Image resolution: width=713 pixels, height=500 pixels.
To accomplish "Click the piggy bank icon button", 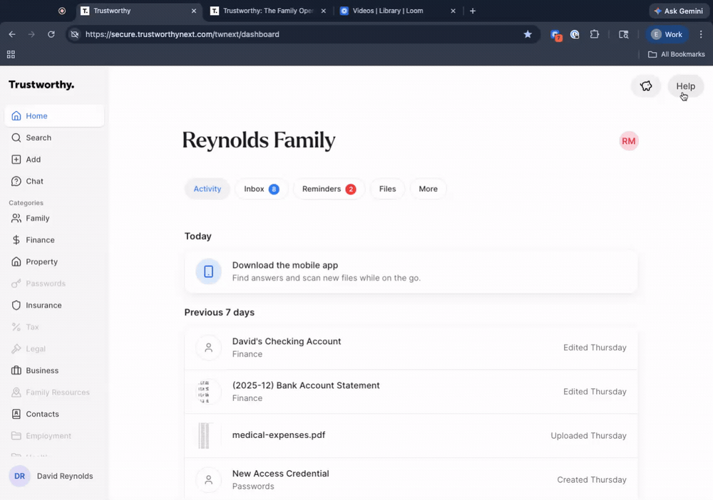I will click(645, 86).
